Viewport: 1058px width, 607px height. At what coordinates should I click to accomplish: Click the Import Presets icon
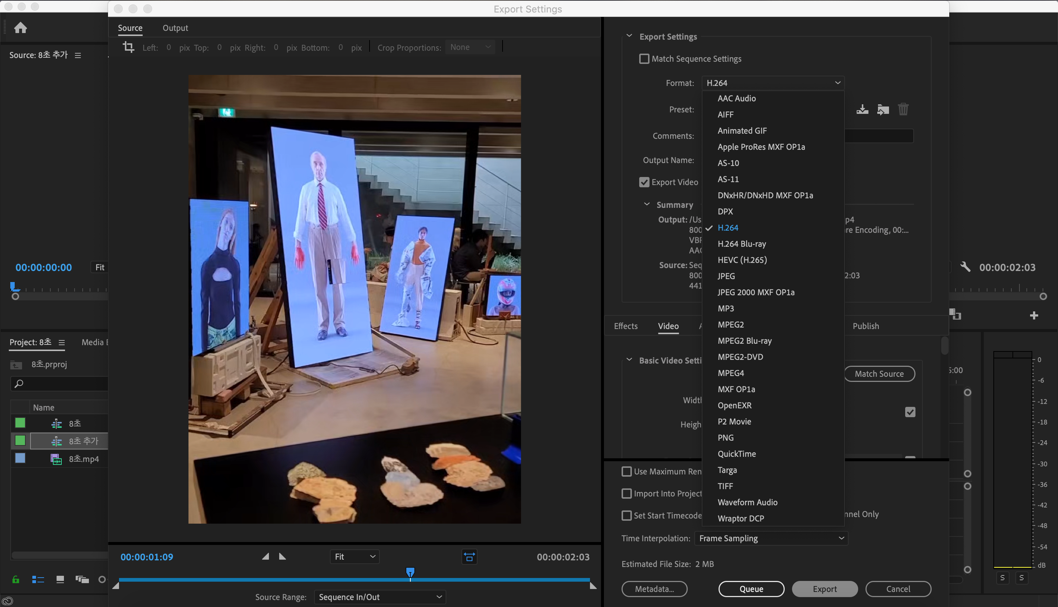[882, 109]
